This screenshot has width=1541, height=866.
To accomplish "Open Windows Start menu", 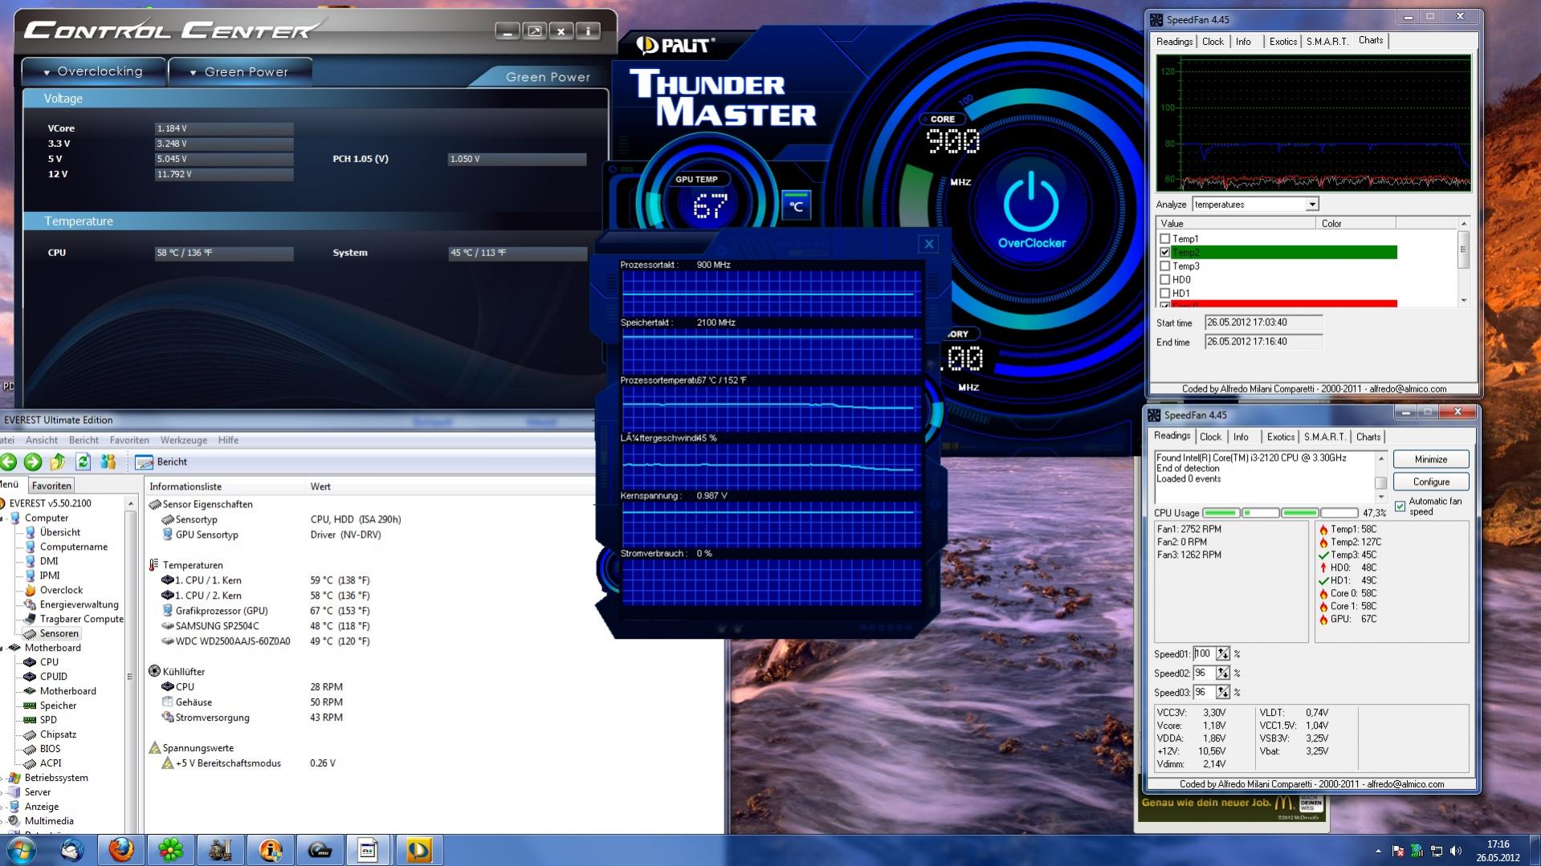I will tap(22, 850).
